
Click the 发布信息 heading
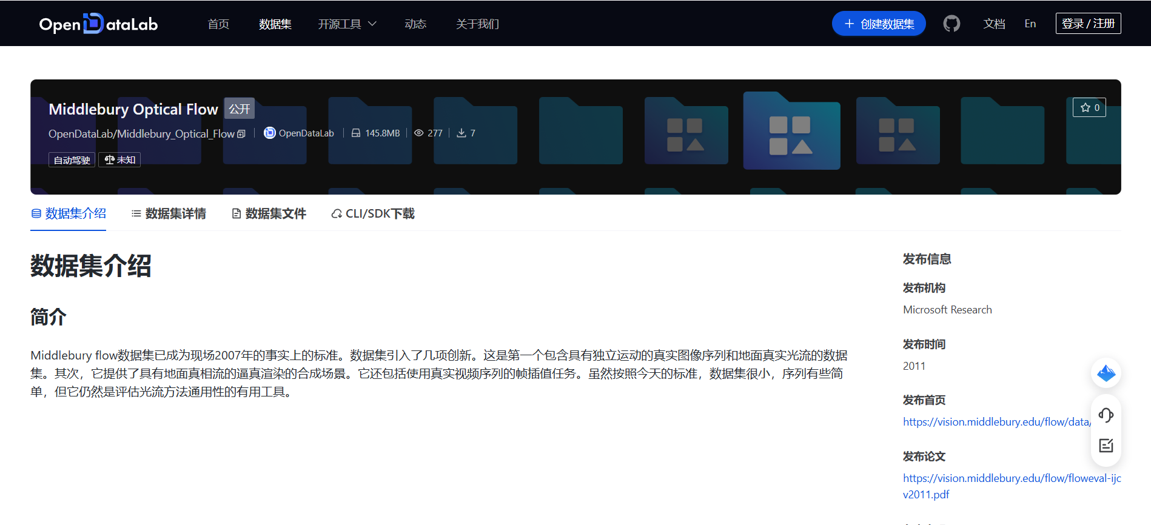coord(927,259)
